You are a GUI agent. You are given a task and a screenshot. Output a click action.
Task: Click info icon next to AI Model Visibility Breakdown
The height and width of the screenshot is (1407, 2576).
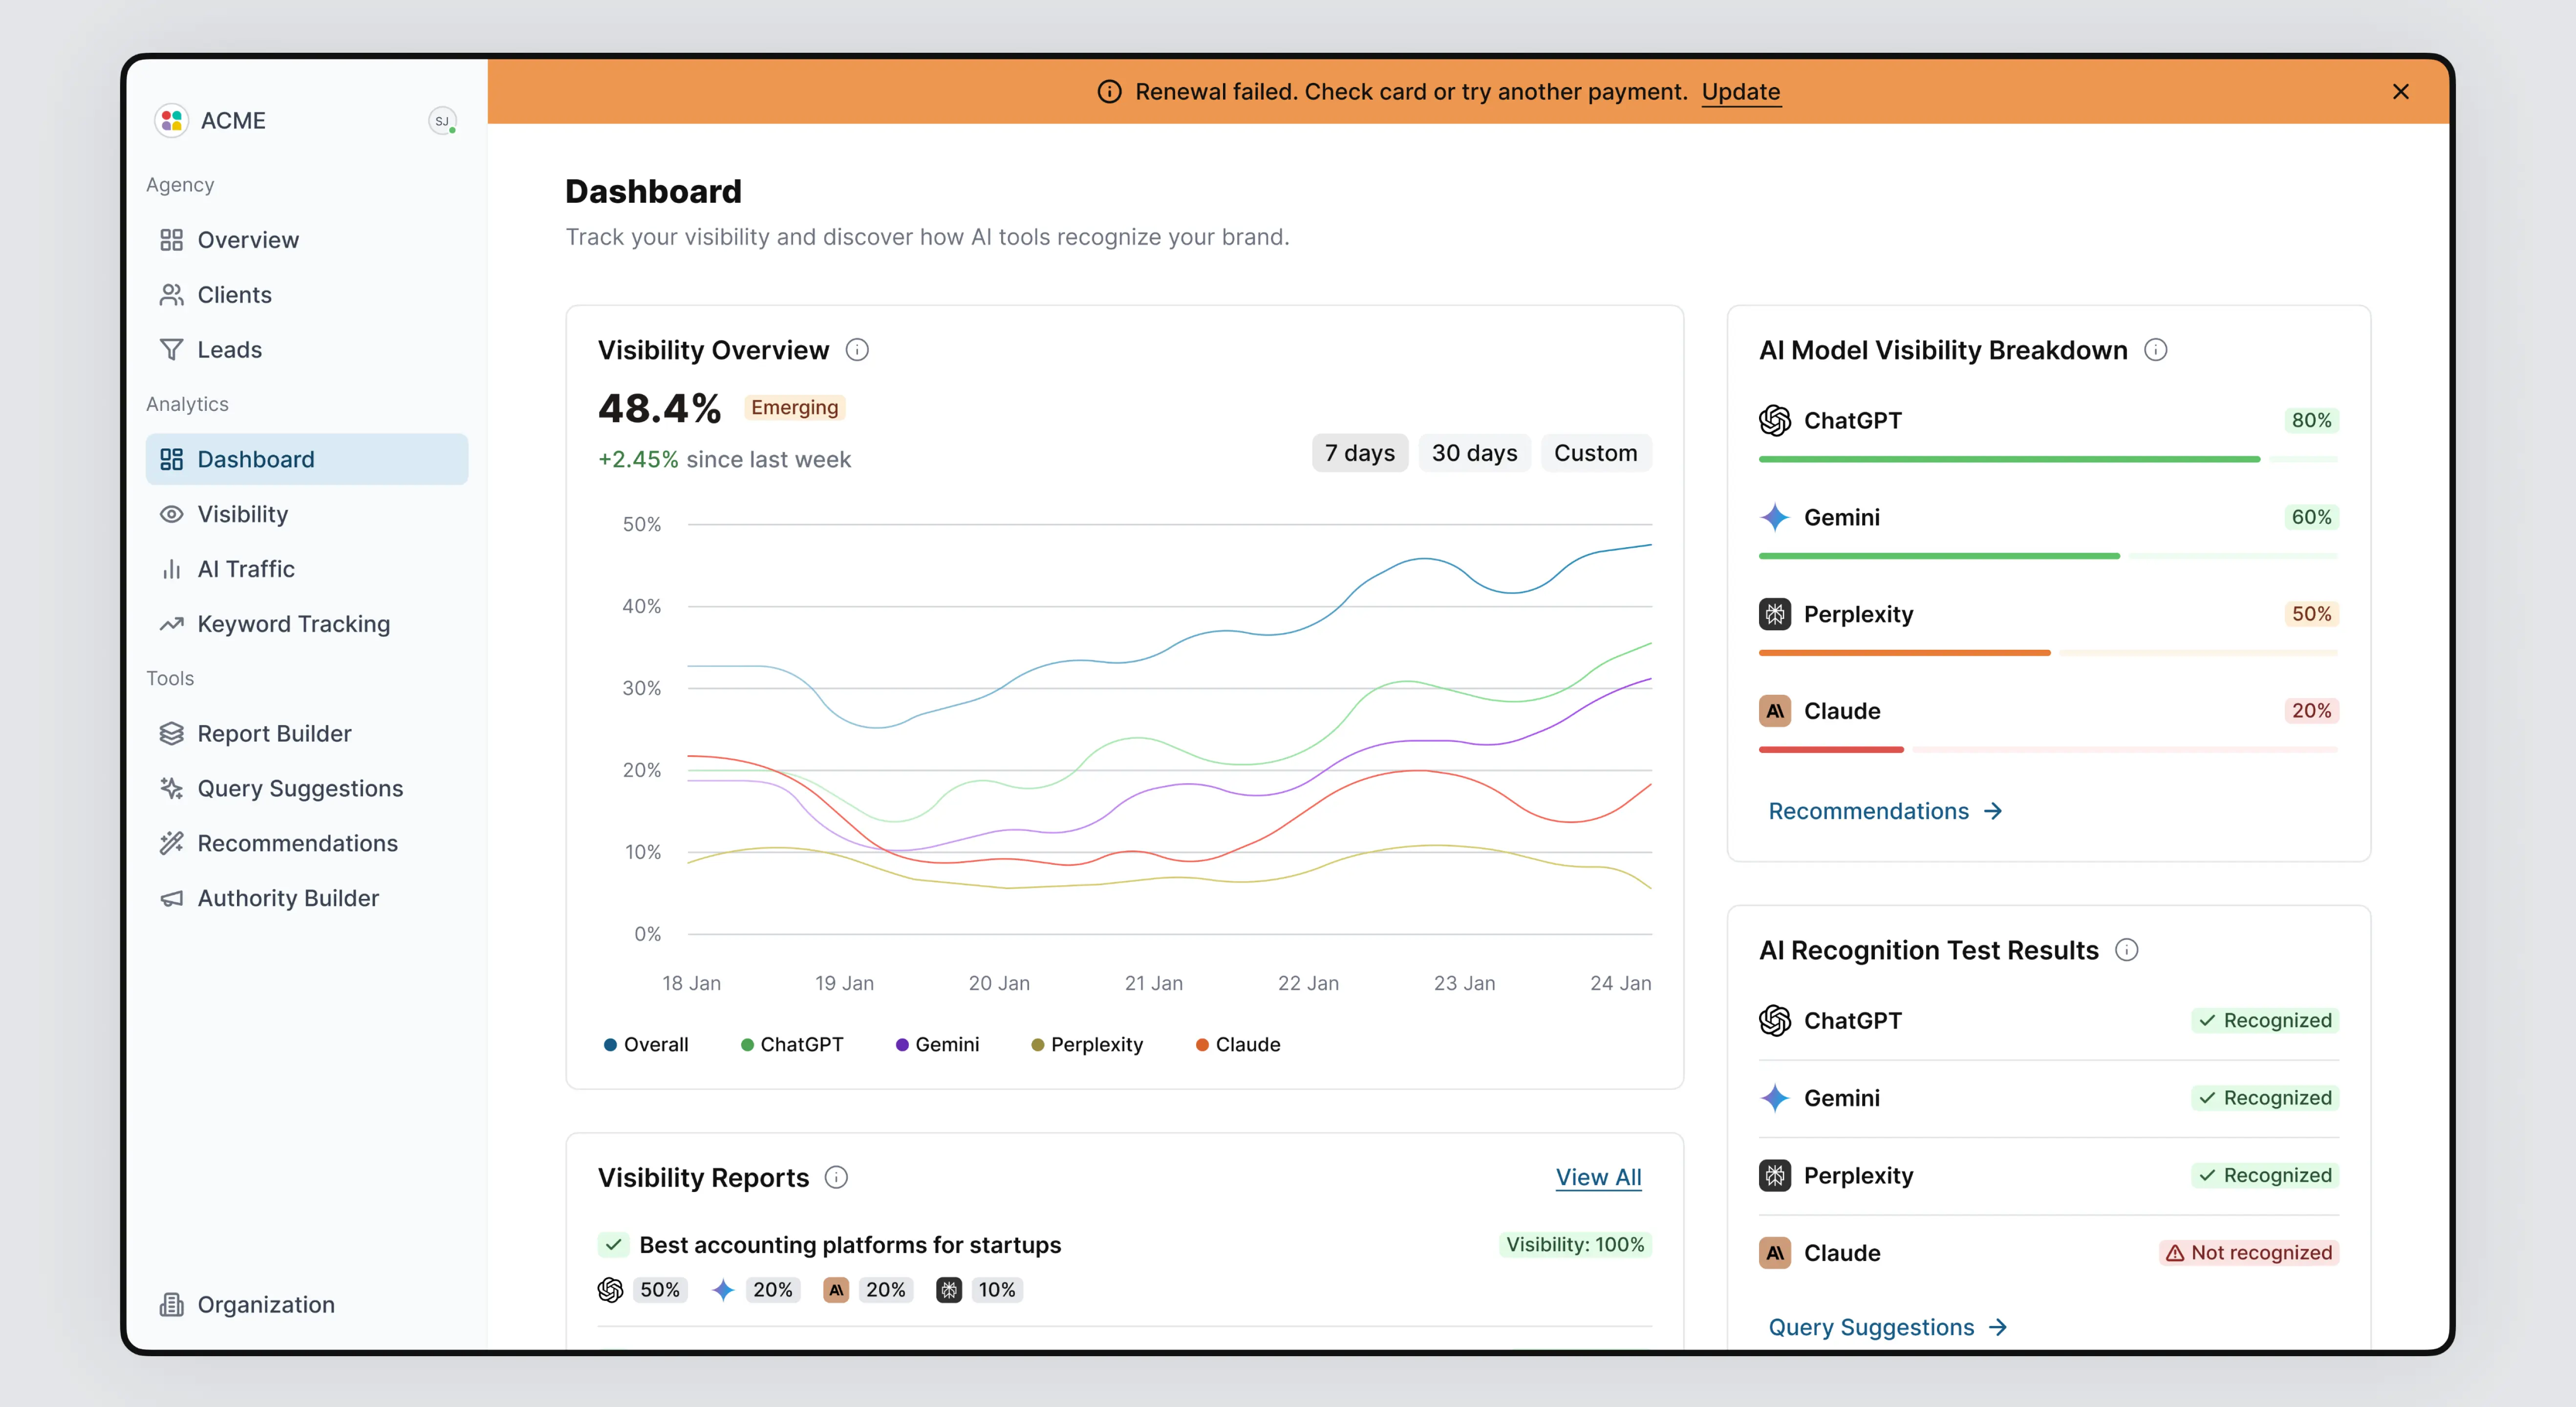[2156, 350]
